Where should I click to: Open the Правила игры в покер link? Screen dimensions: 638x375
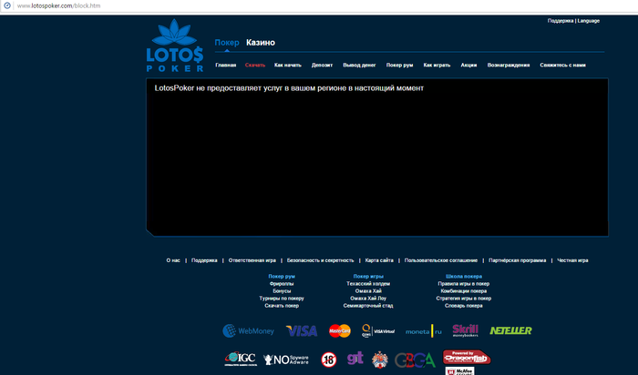[464, 284]
